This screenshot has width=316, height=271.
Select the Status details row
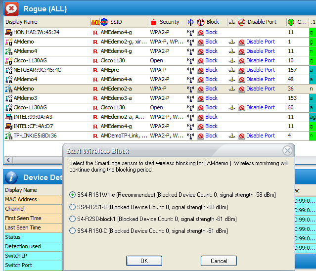click(33, 237)
